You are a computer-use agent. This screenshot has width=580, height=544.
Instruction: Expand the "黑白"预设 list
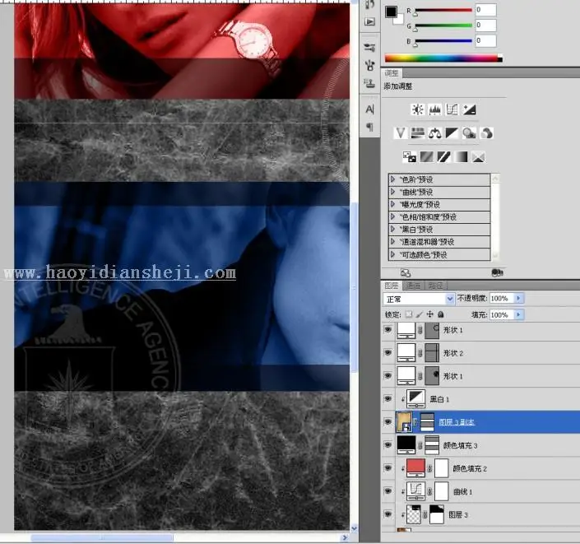392,229
